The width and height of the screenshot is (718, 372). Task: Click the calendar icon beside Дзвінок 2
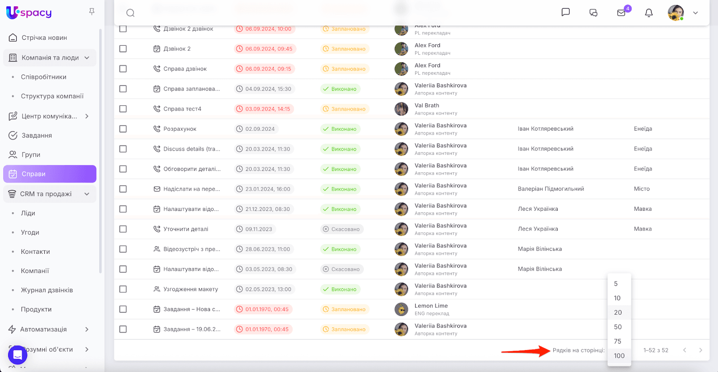[157, 49]
